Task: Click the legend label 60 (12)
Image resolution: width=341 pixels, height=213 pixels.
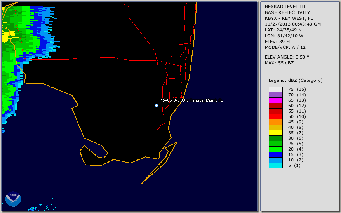Action: click(x=297, y=106)
